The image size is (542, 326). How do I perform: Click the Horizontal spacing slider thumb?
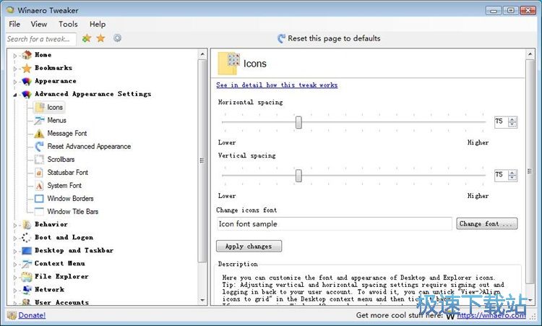pyautogui.click(x=298, y=122)
